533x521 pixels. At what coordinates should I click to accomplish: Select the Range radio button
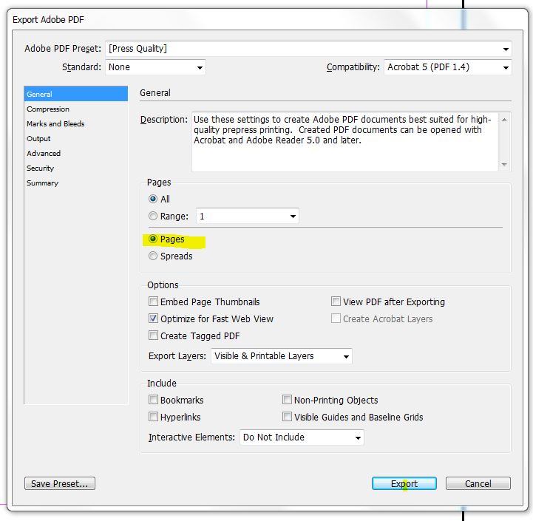pos(153,216)
